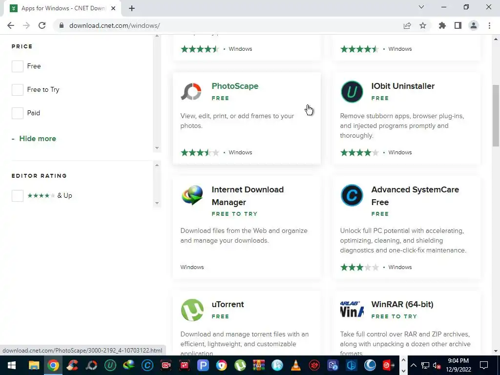The height and width of the screenshot is (375, 500).
Task: Open the uTorrent title link
Action: [228, 304]
